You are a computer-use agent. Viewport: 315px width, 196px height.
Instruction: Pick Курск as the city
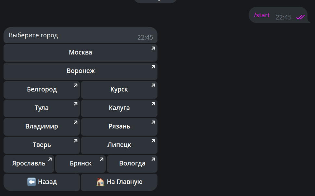pos(119,90)
